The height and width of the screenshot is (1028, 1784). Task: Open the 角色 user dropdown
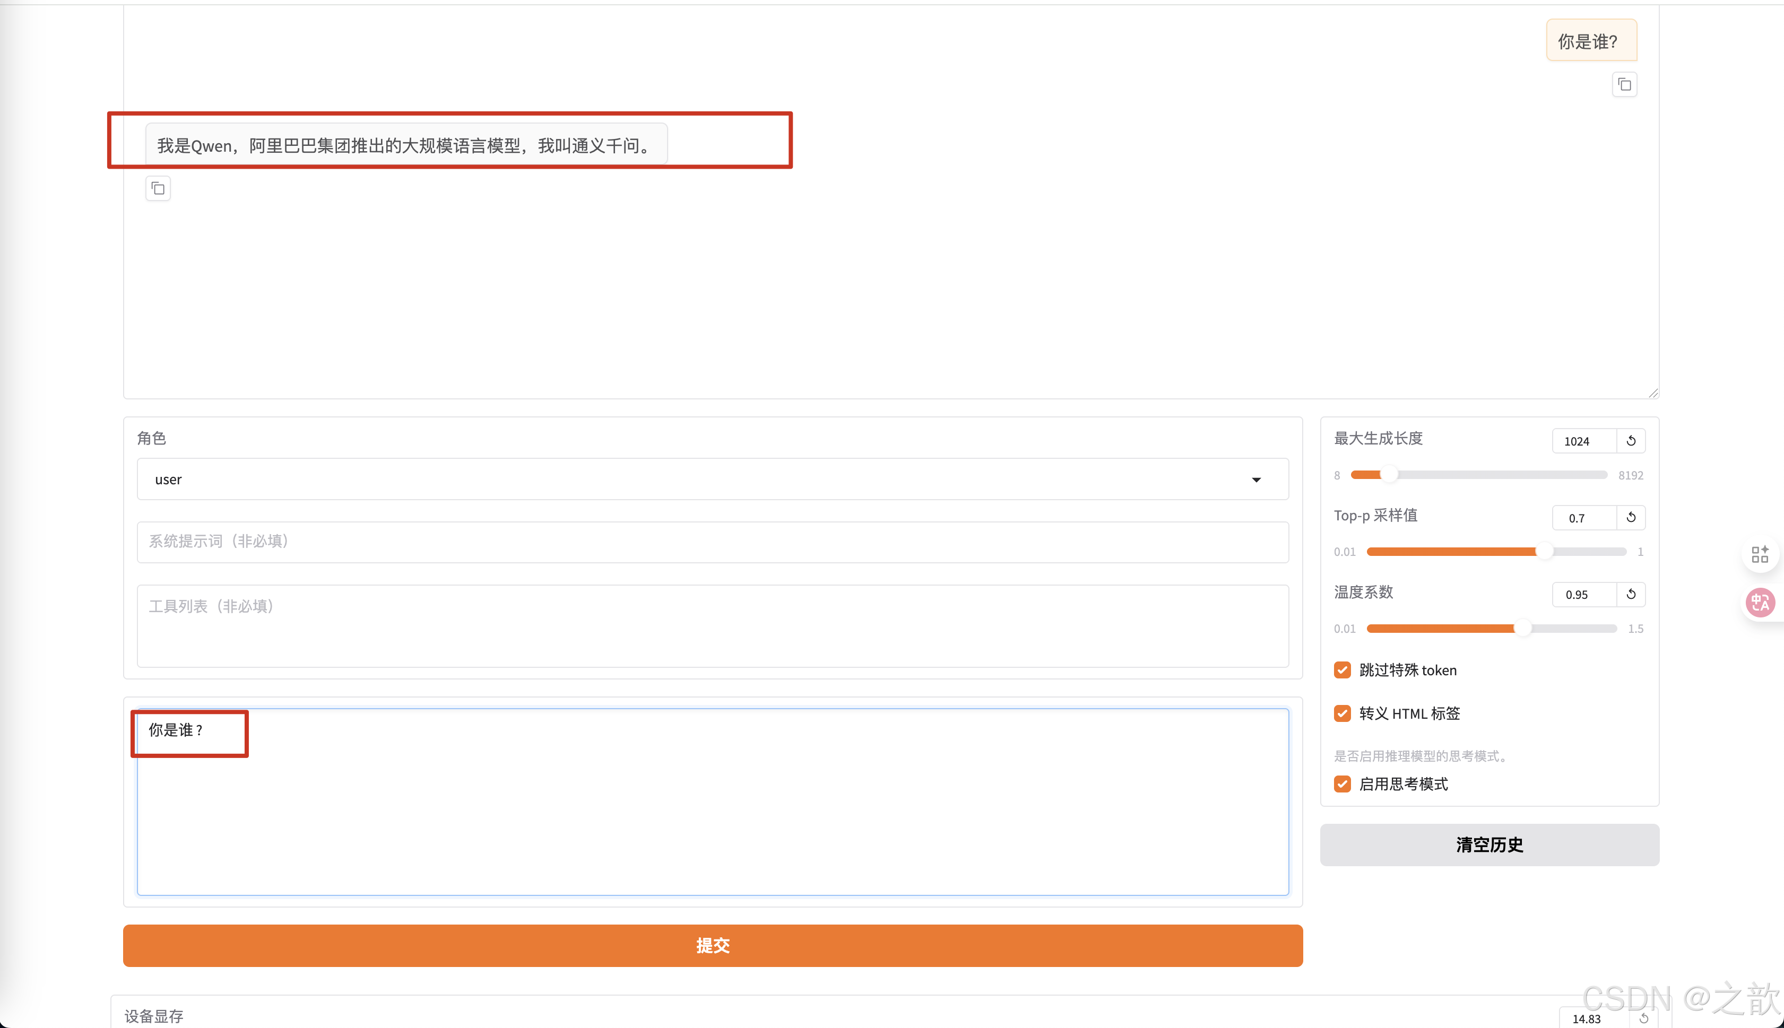pyautogui.click(x=713, y=480)
